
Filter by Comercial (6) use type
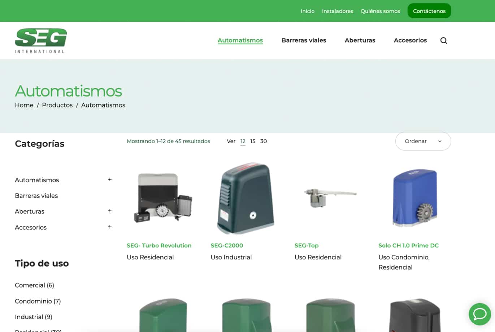[34, 285]
